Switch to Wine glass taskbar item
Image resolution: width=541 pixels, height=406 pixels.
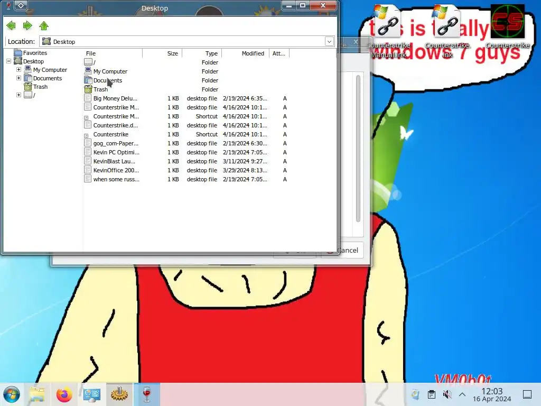point(147,394)
